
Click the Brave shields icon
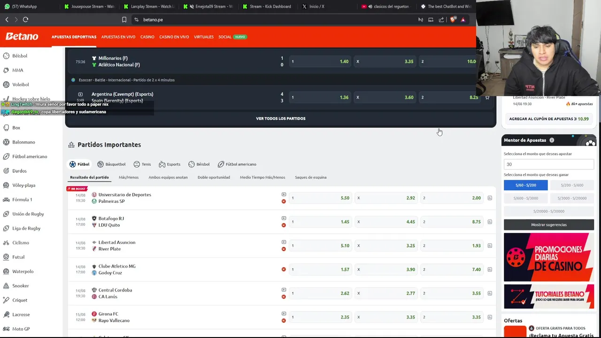click(x=453, y=20)
